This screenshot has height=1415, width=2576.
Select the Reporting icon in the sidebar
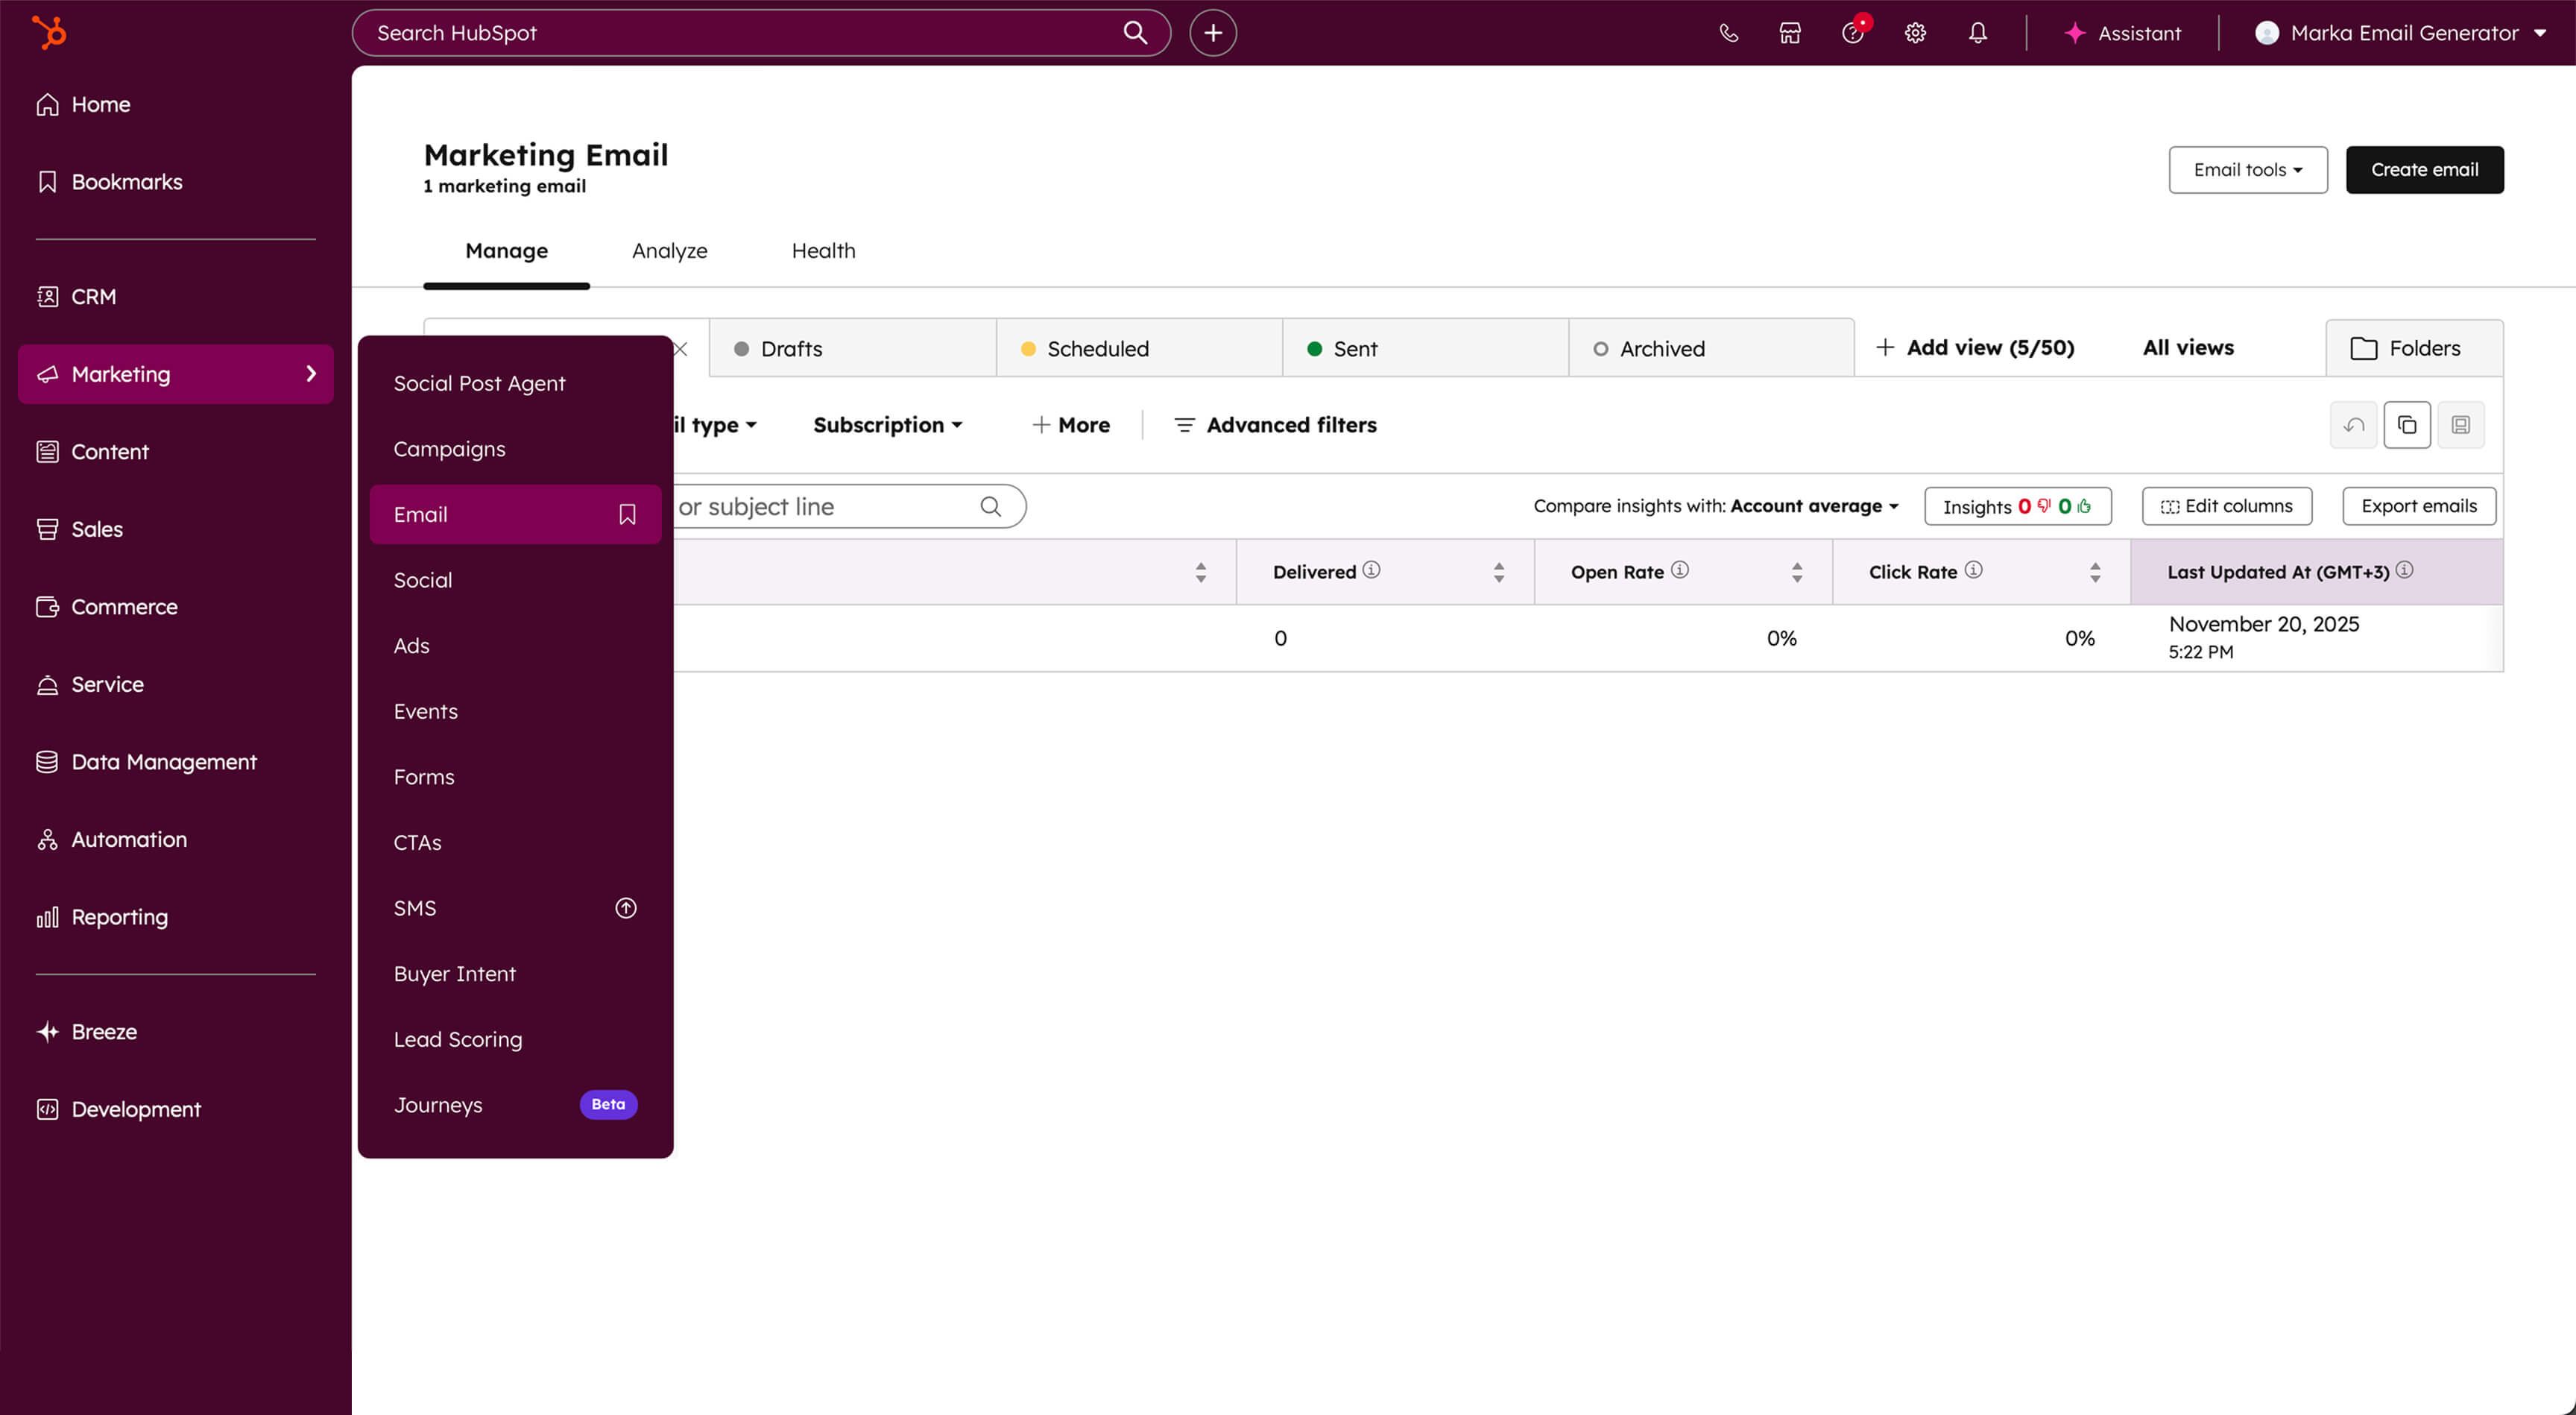tap(47, 917)
